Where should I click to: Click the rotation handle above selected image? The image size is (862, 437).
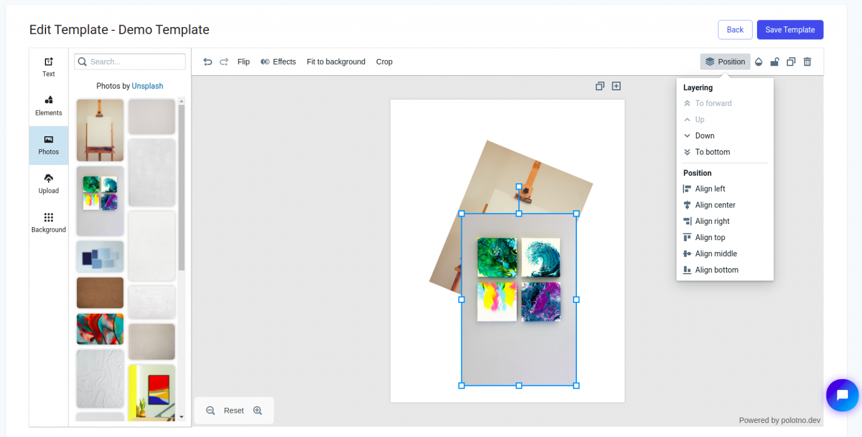(519, 186)
